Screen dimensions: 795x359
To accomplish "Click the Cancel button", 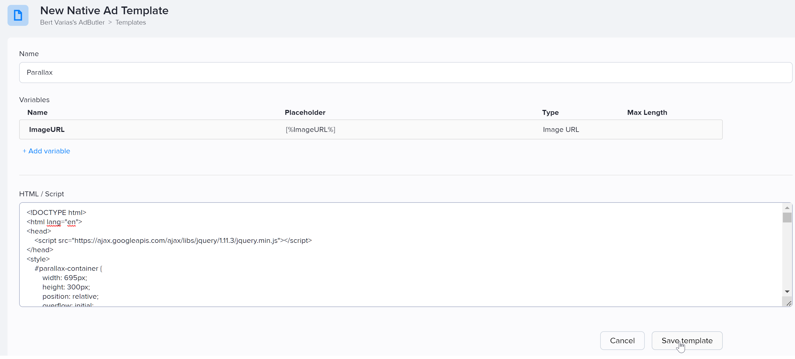I will (622, 341).
